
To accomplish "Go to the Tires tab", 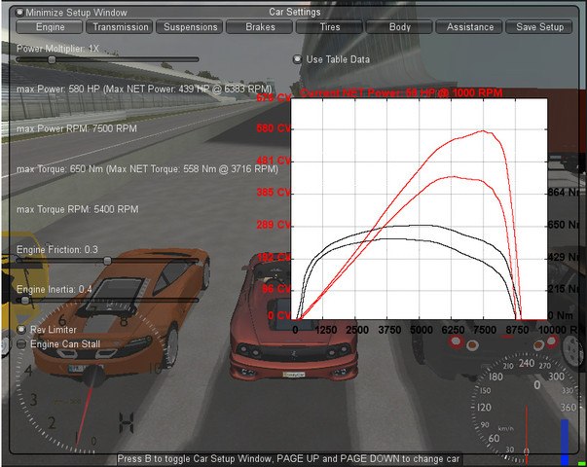I will (x=330, y=27).
